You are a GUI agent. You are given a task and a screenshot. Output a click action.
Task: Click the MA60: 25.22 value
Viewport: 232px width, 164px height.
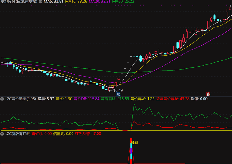coord(123,2)
